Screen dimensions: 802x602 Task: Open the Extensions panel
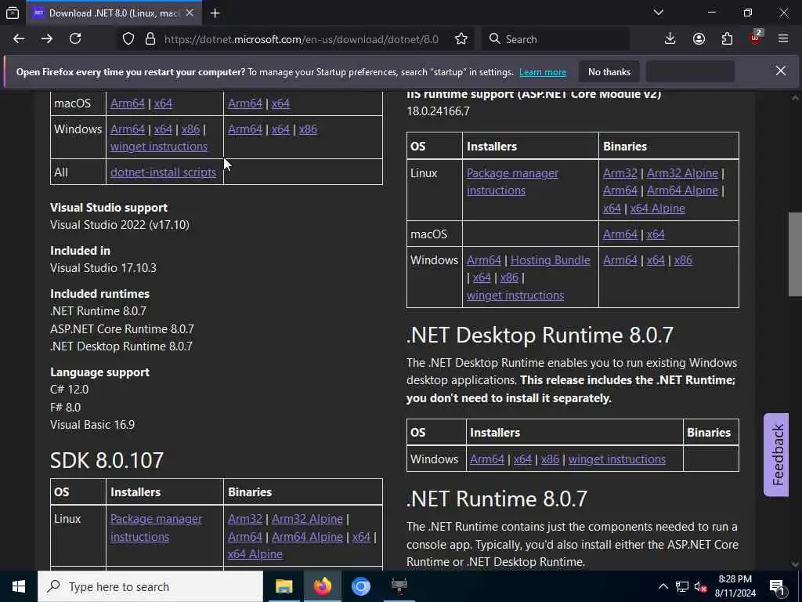click(727, 39)
